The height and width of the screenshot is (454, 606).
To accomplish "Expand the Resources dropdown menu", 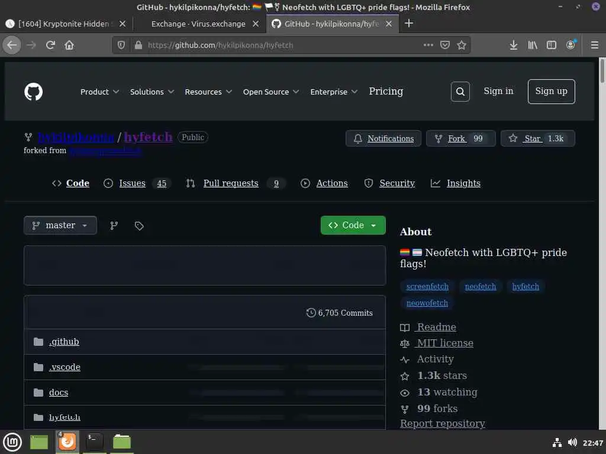I will [208, 92].
